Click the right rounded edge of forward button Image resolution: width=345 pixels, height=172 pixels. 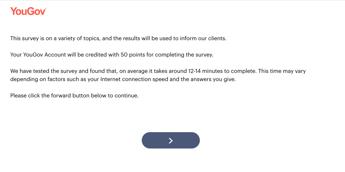[x=196, y=140]
